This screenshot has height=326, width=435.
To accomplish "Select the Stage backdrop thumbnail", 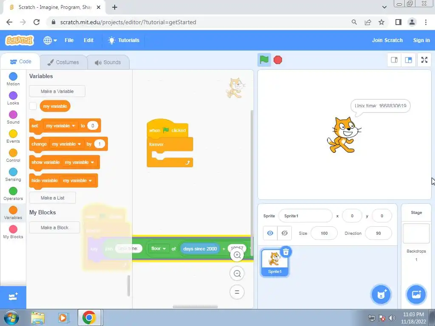I will pyautogui.click(x=416, y=233).
